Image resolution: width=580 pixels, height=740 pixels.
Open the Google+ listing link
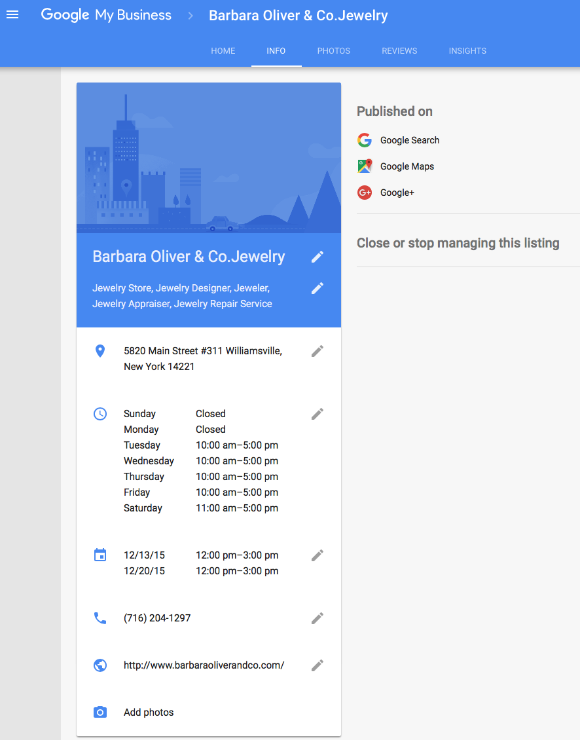pos(397,193)
